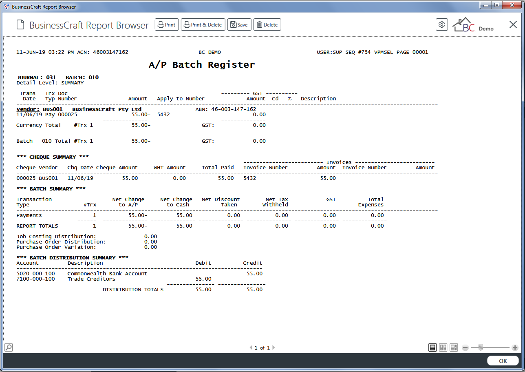
Task: Click 'Trade Creditors' description
Action: point(91,279)
